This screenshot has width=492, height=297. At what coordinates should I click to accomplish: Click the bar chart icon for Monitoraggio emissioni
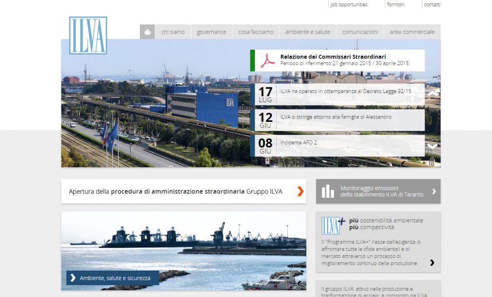pos(328,191)
